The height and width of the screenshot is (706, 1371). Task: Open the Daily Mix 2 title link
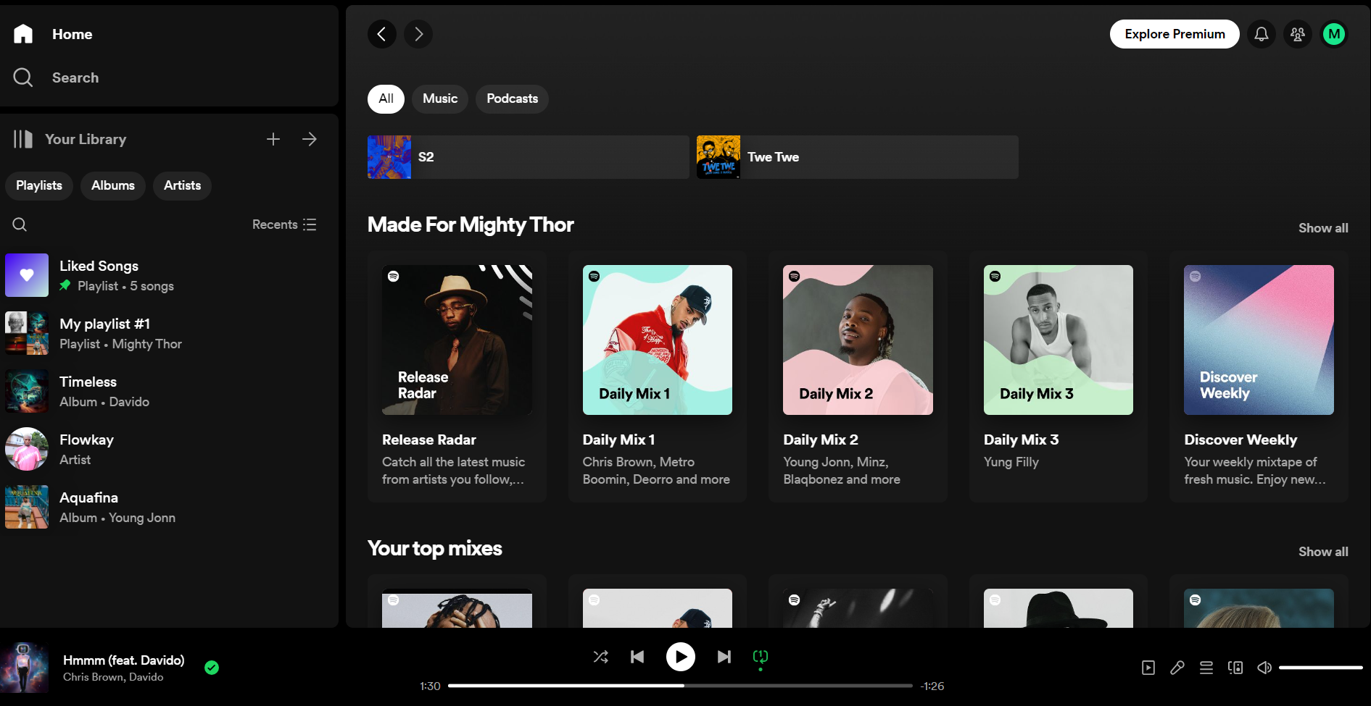tap(821, 440)
